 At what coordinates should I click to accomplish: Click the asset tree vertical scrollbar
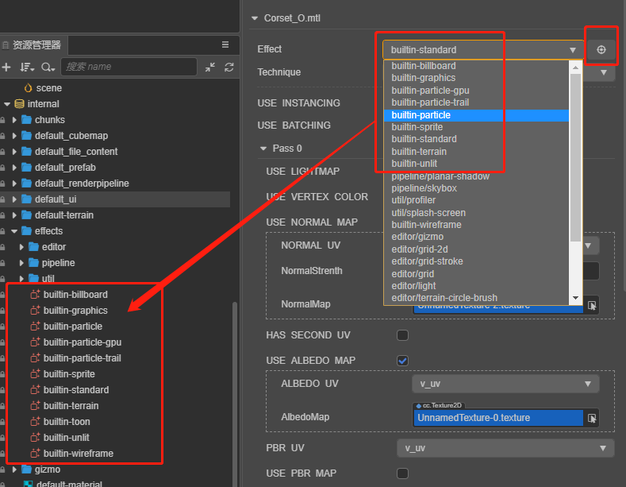[x=235, y=394]
